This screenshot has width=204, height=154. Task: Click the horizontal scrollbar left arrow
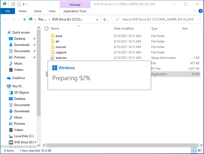[x=44, y=145]
